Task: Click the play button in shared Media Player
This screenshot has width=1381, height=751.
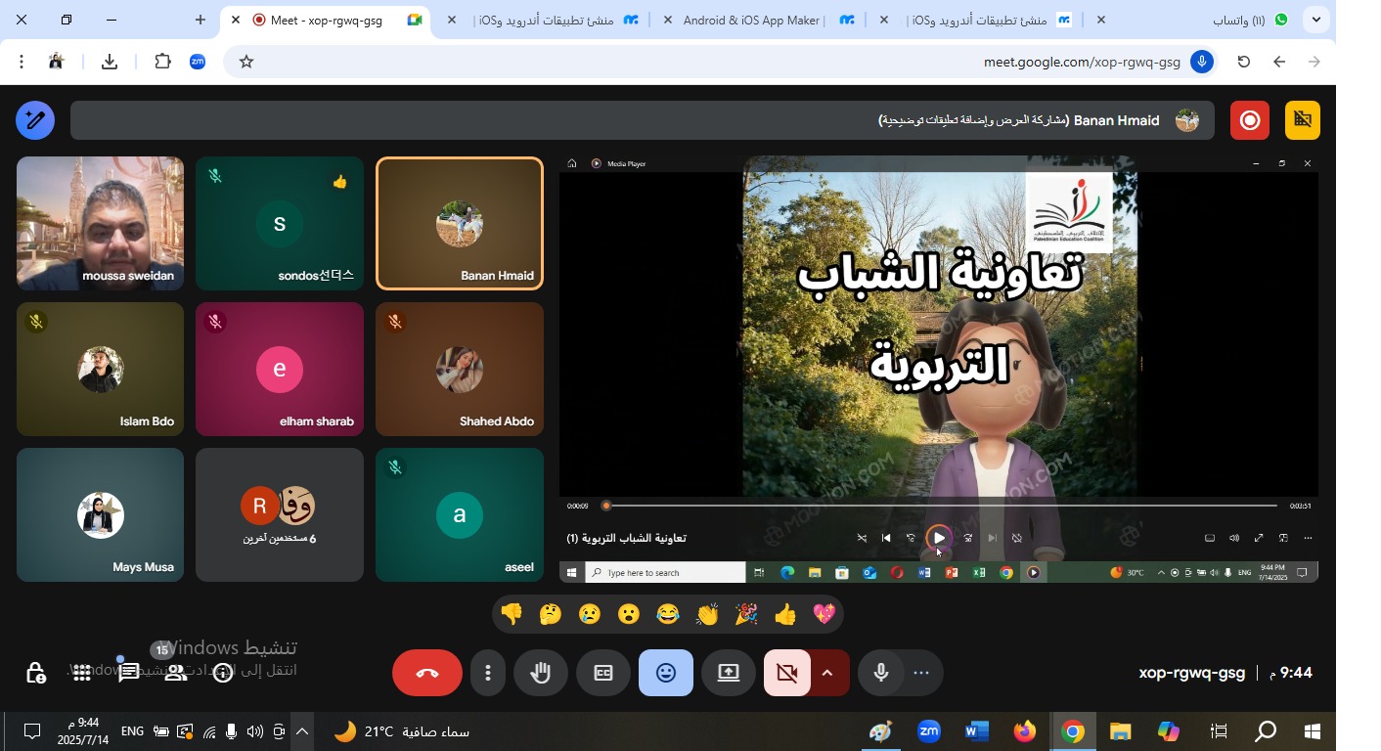Action: coord(938,538)
